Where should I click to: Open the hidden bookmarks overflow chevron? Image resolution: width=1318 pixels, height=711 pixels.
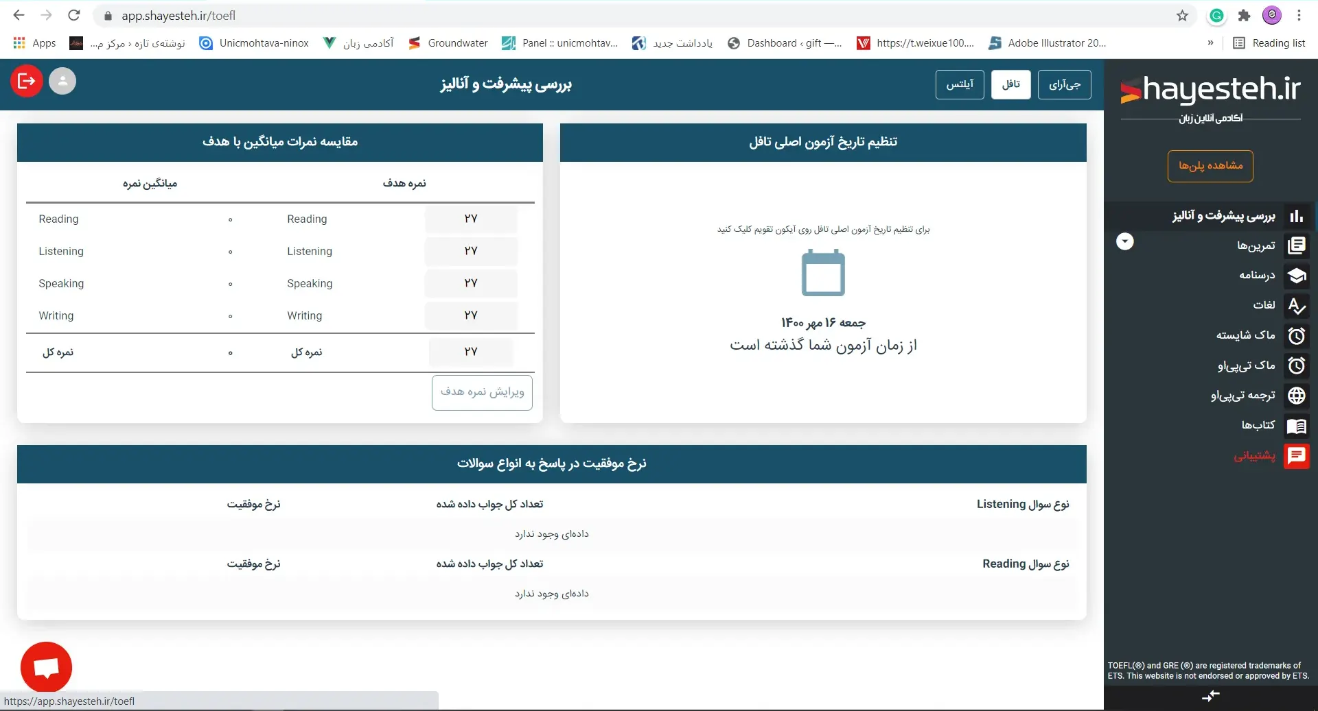point(1211,43)
